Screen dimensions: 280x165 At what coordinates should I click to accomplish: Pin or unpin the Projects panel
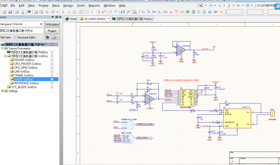(56, 17)
